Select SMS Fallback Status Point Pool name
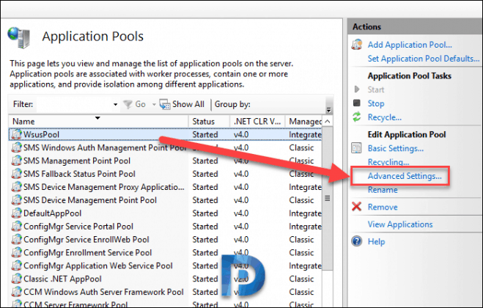483x308 pixels. click(x=79, y=174)
